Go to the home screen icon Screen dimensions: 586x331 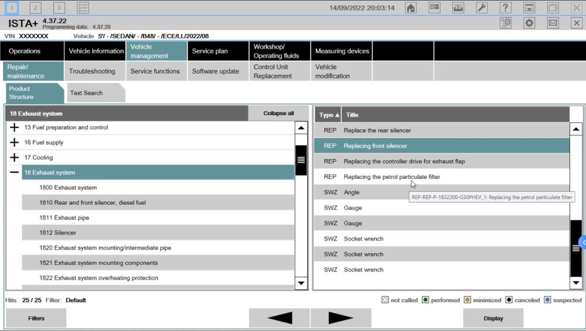click(410, 8)
